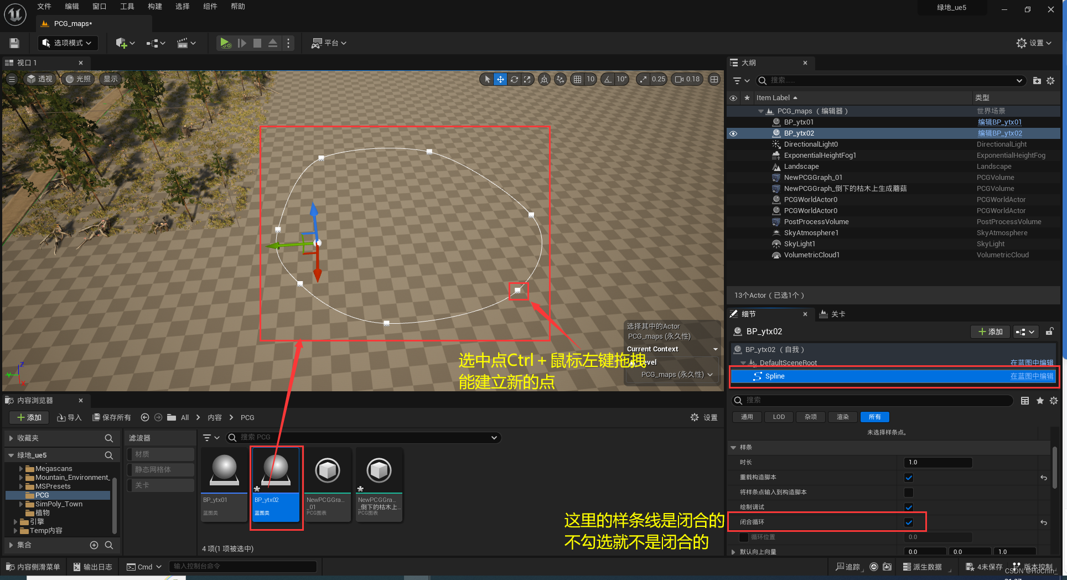Open grid snap value 10 dropdown

click(591, 79)
